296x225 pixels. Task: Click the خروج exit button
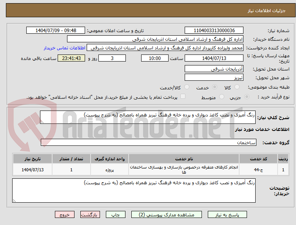[x=65, y=215]
